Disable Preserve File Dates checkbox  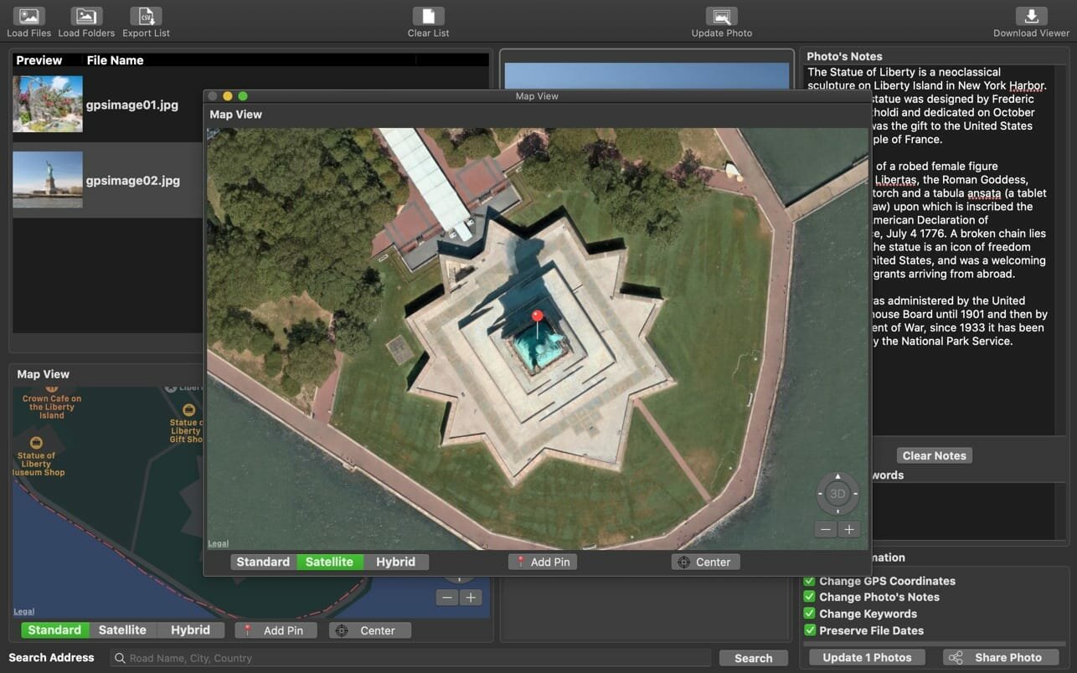(x=810, y=630)
